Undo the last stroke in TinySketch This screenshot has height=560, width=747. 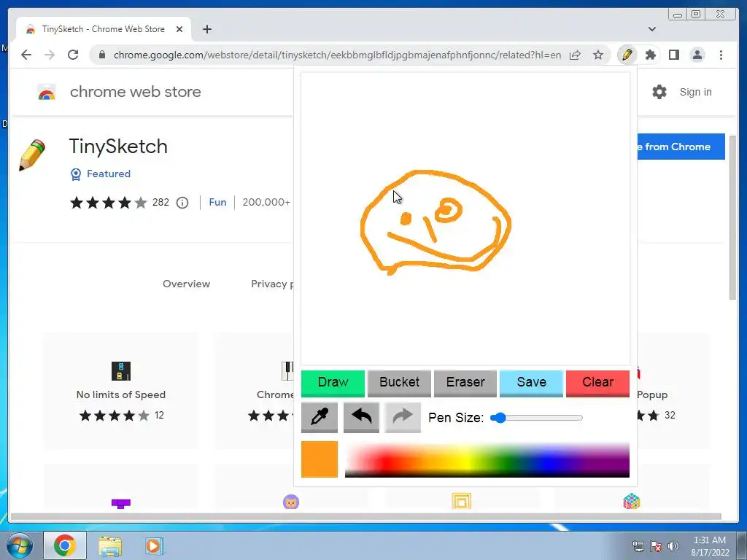pos(361,417)
